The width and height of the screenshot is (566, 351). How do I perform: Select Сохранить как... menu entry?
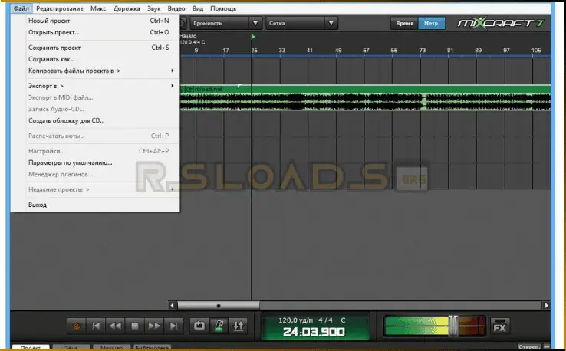click(x=51, y=59)
